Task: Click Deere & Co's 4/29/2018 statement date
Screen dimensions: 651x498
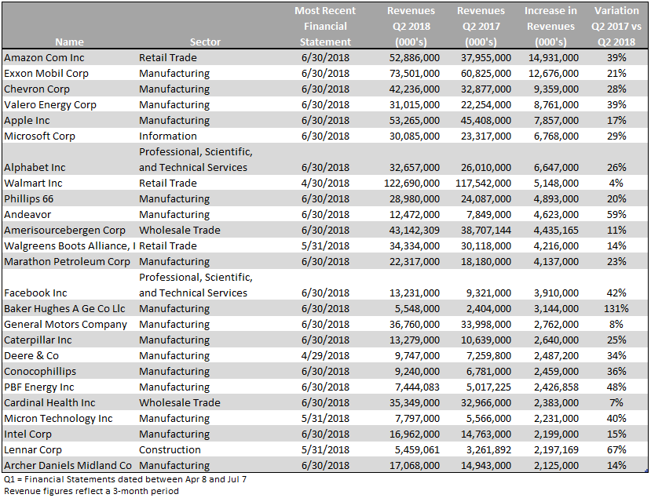Action: pos(325,356)
